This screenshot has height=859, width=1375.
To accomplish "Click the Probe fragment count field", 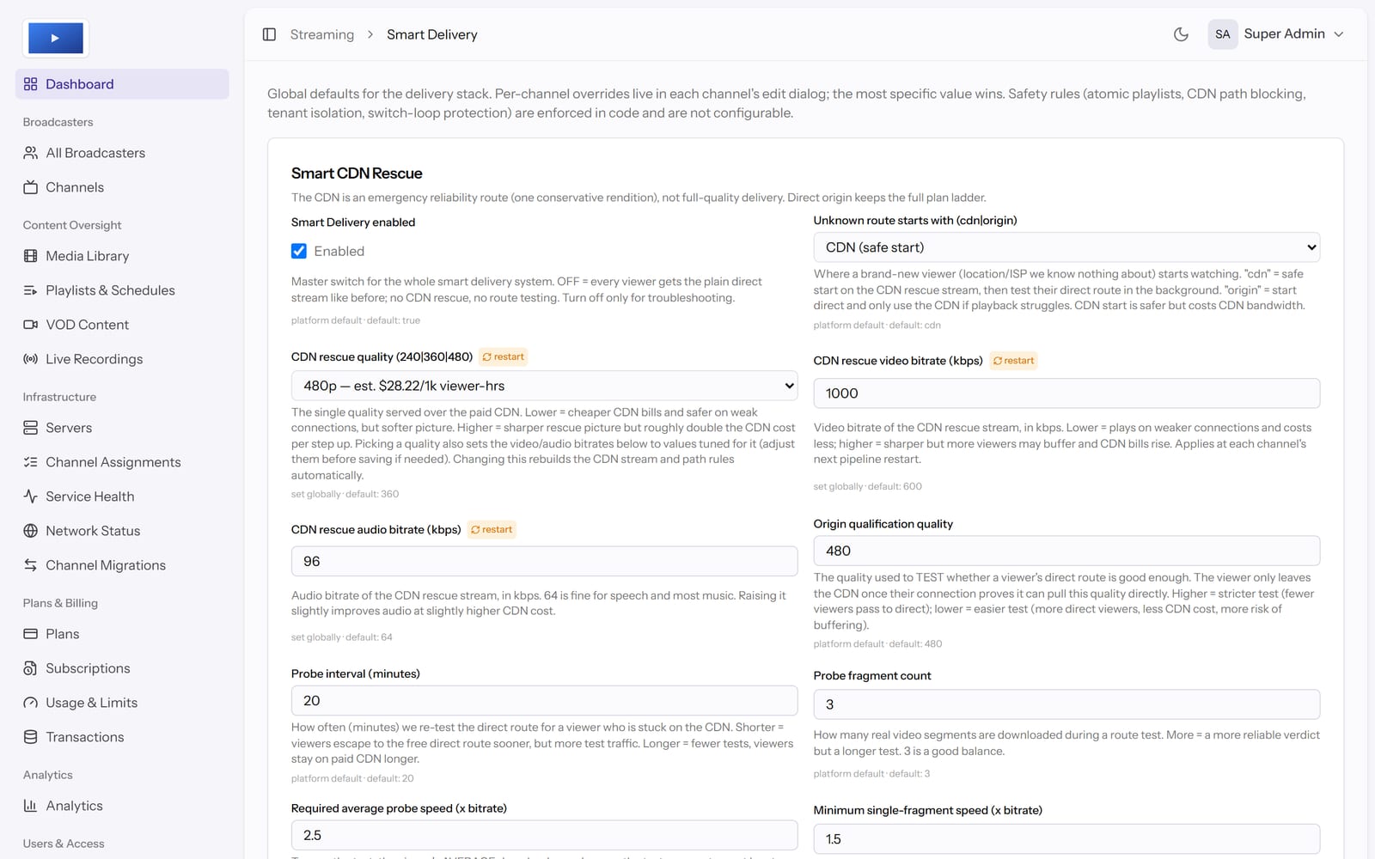I will coord(1066,704).
